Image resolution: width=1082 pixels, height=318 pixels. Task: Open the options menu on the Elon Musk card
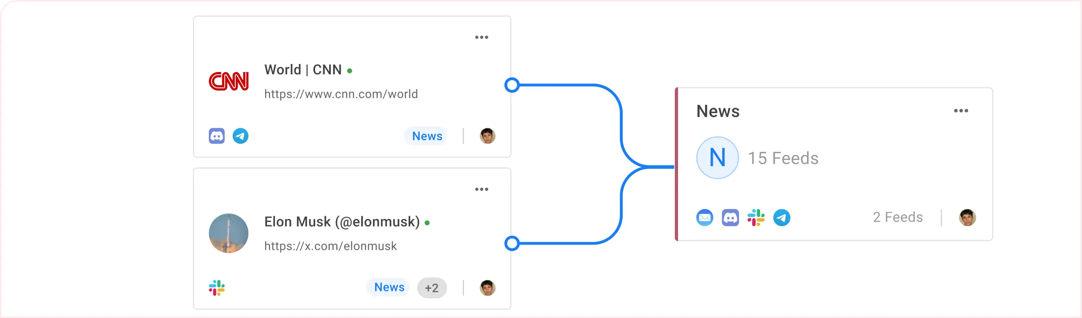482,189
